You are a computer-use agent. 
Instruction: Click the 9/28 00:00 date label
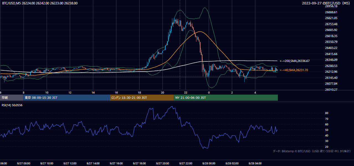point(209,163)
